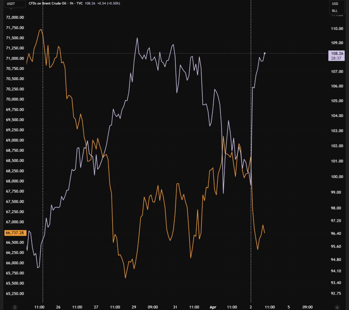The image size is (349, 310).
Task: Click the 'CFDs on Brent Crude Oil' legend title
Action: (47, 3)
